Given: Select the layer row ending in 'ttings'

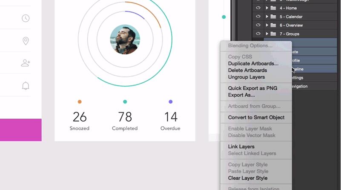Looking at the screenshot, I should (x=315, y=78).
